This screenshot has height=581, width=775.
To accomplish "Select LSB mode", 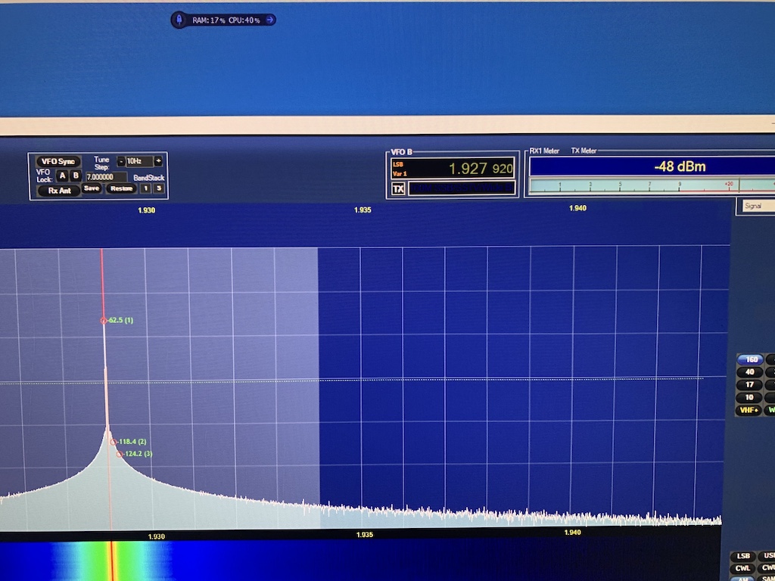I will click(x=743, y=556).
